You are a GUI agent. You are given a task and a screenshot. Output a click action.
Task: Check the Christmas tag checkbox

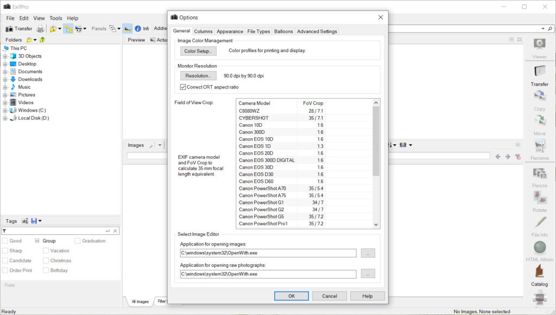tap(46, 260)
